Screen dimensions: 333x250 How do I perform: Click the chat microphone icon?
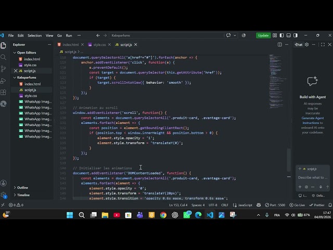321,187
